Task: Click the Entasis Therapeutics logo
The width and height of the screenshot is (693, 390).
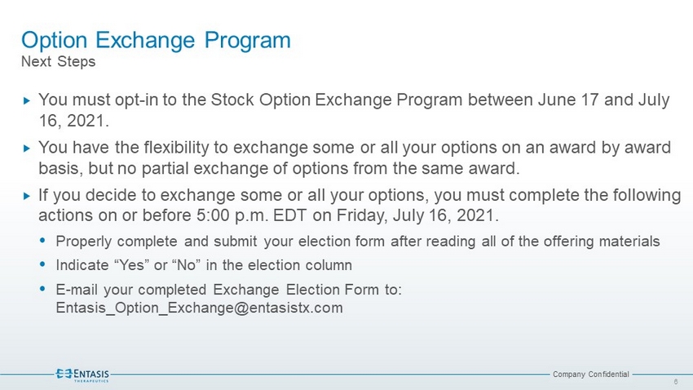Action: pyautogui.click(x=82, y=375)
